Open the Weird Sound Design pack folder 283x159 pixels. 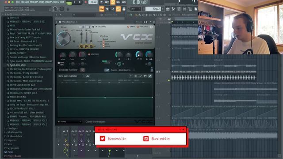click(23, 85)
